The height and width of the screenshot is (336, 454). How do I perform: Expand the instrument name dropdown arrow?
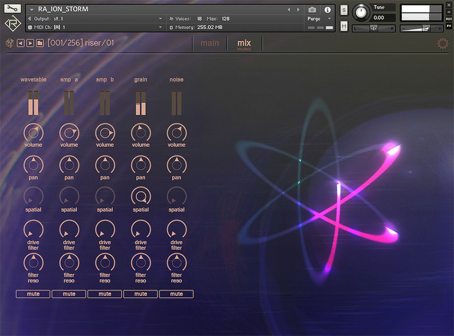tap(32, 10)
